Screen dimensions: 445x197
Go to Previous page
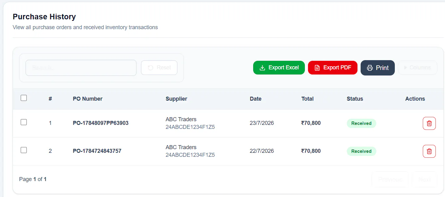(390, 180)
